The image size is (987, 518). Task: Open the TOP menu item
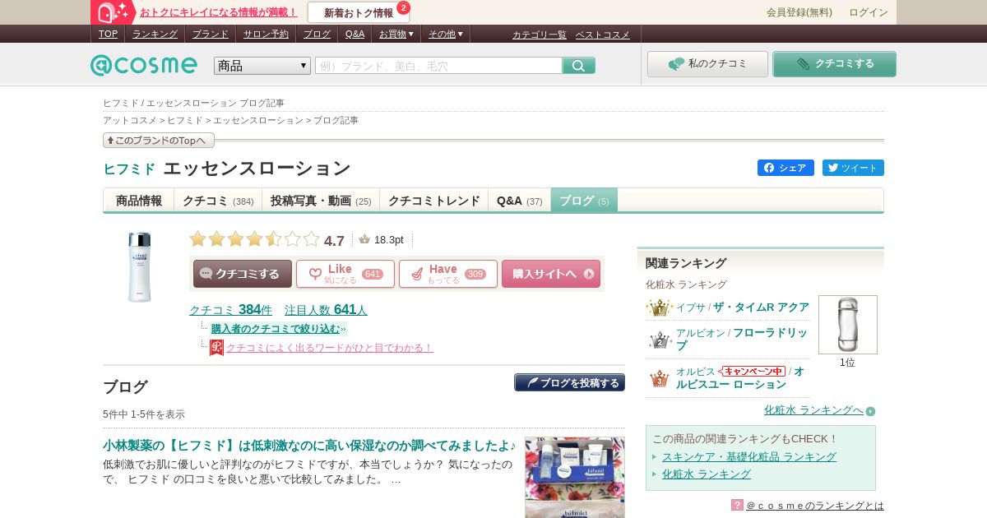click(108, 34)
